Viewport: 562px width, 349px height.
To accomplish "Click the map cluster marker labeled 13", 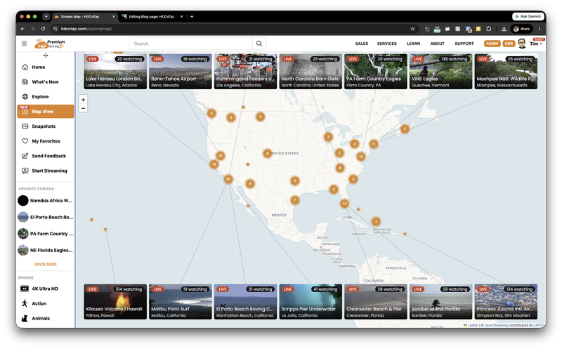I will [x=344, y=204].
